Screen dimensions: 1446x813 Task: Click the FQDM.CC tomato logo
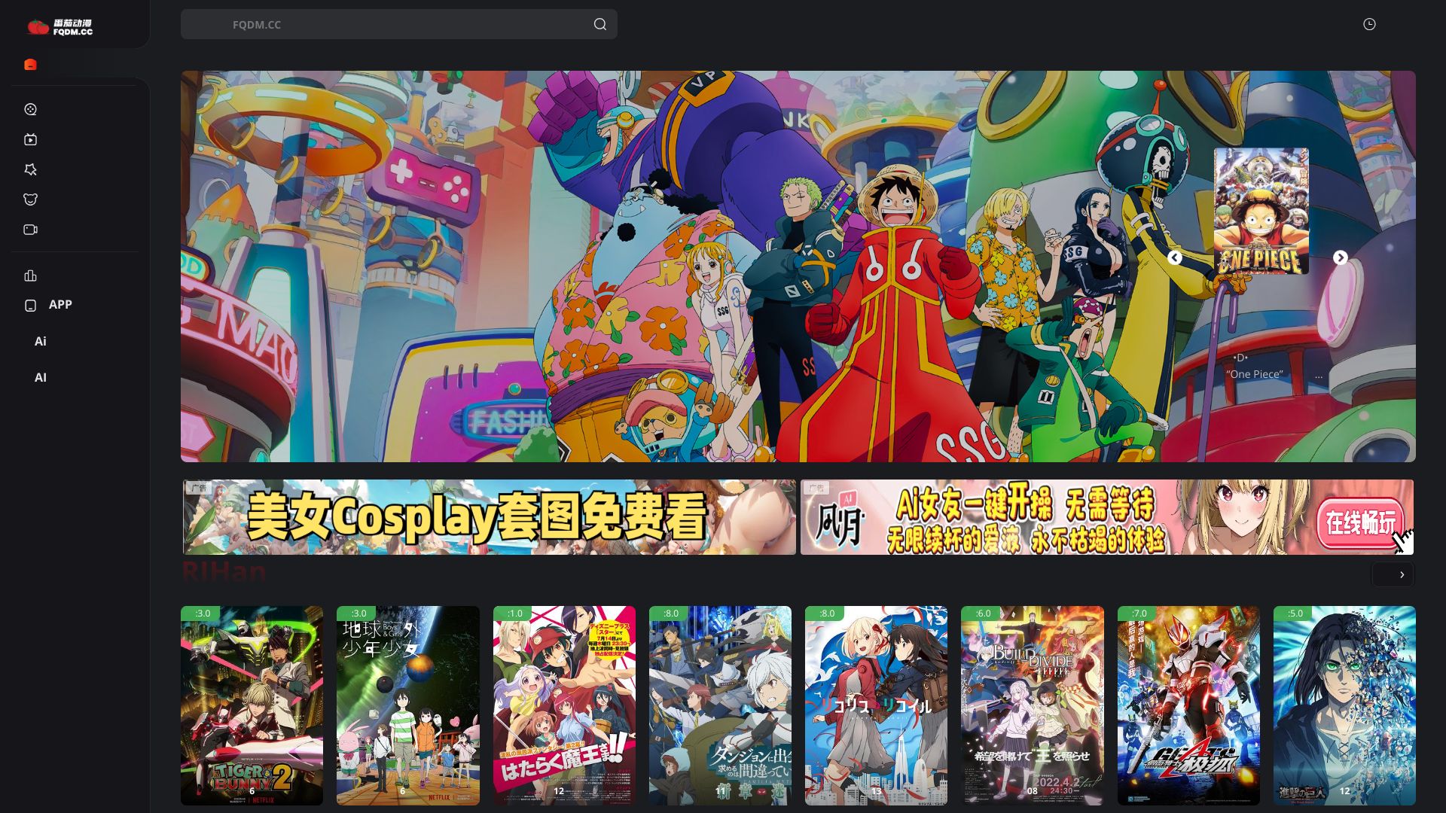pyautogui.click(x=59, y=27)
